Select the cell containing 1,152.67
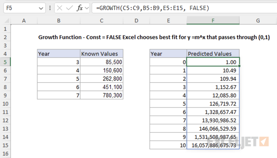This screenshot has height=158, width=277. click(x=213, y=87)
